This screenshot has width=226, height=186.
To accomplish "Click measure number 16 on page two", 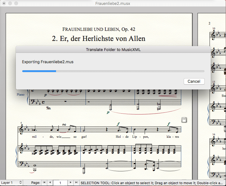I will [x=214, y=134].
